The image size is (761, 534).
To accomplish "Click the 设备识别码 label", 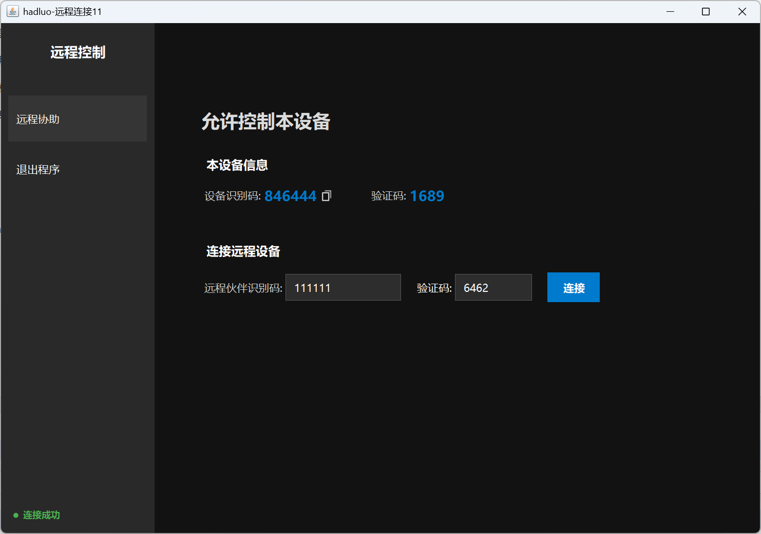I will pos(233,196).
